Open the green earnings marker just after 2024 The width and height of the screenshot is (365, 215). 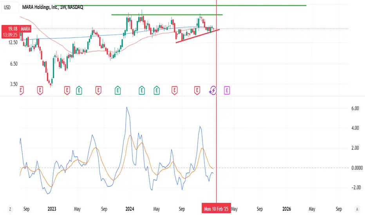coord(142,90)
